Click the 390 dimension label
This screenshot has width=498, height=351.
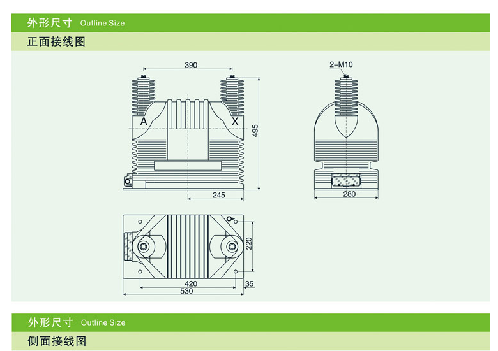pos(191,65)
